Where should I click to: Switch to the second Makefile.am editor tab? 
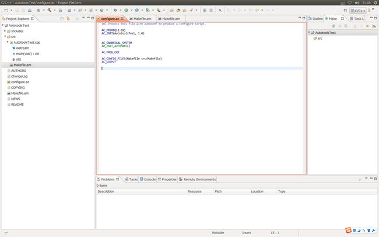coord(171,19)
